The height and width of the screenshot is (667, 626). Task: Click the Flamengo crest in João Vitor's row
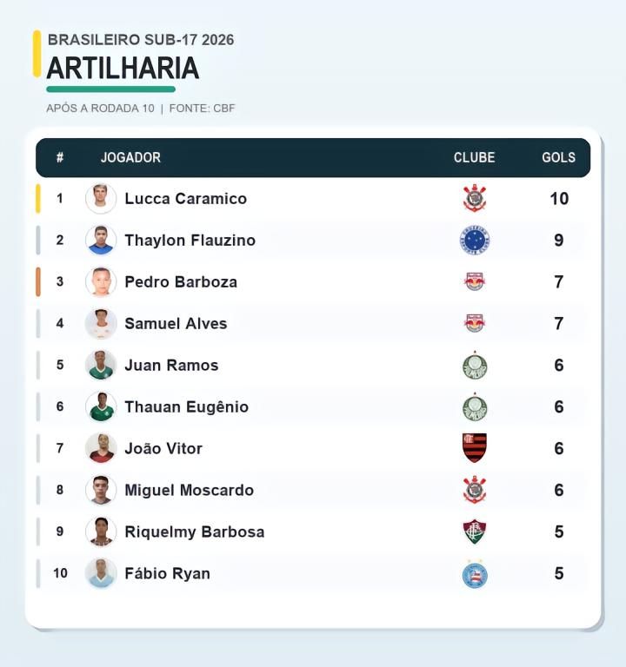coord(475,448)
